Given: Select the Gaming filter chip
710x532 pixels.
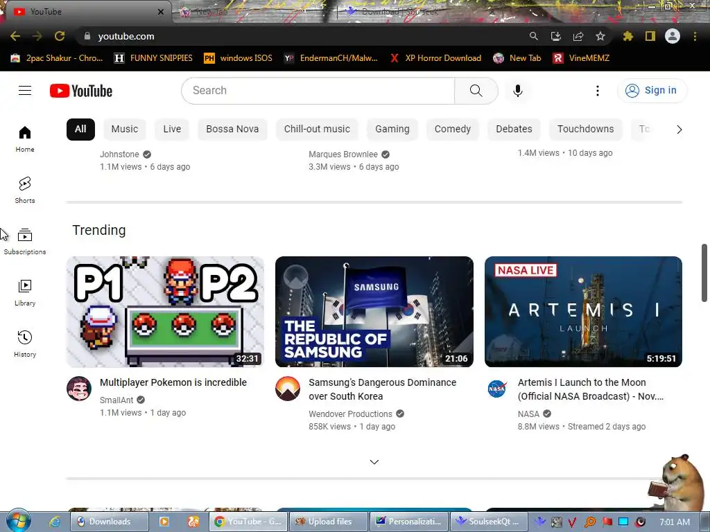Looking at the screenshot, I should tap(392, 130).
